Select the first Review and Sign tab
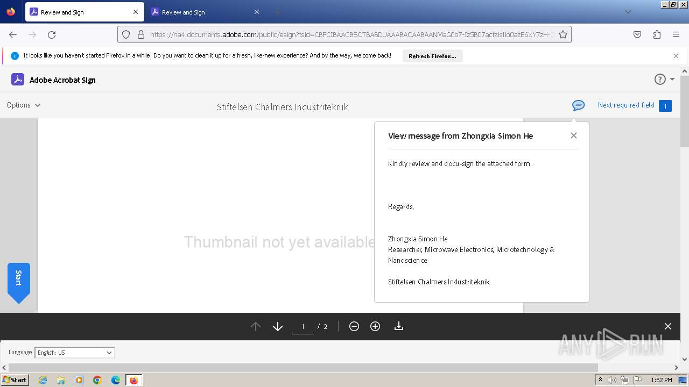 click(85, 12)
